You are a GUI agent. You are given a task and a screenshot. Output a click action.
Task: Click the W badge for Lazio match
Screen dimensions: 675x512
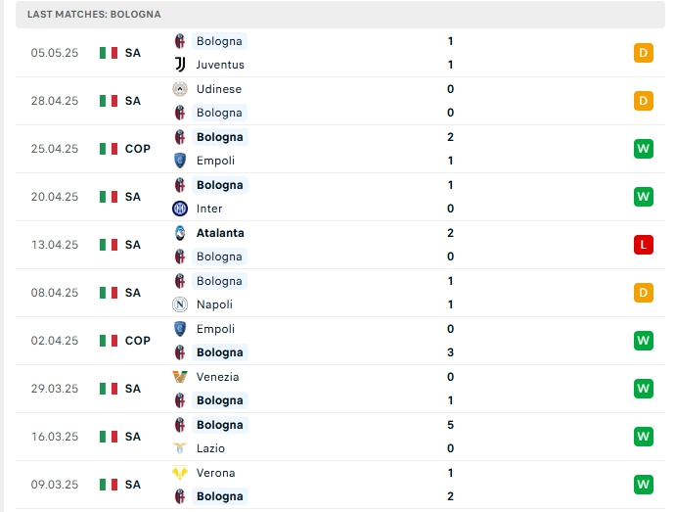click(643, 437)
